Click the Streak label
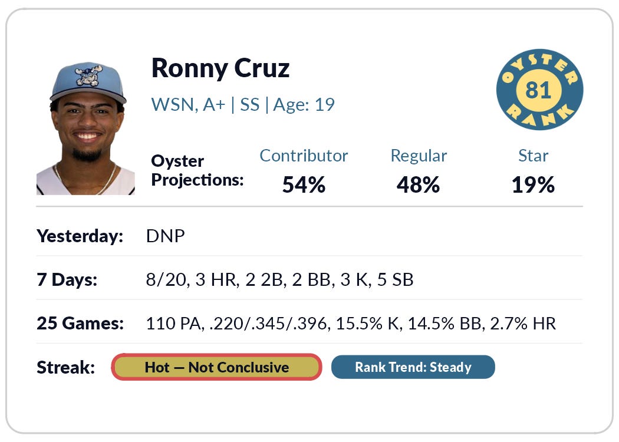 point(65,367)
